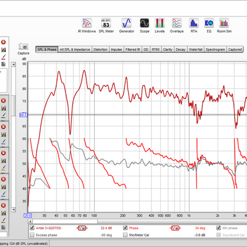Switch to the GD tab
This screenshot has height=247, width=247.
146,49
